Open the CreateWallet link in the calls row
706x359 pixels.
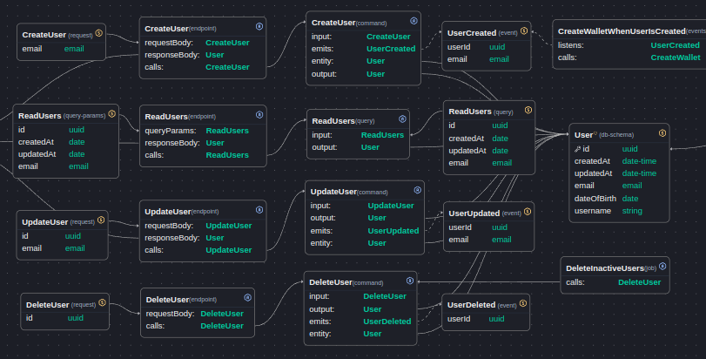(676, 58)
